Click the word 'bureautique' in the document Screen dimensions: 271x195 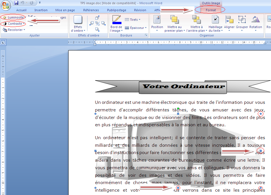[191, 160]
